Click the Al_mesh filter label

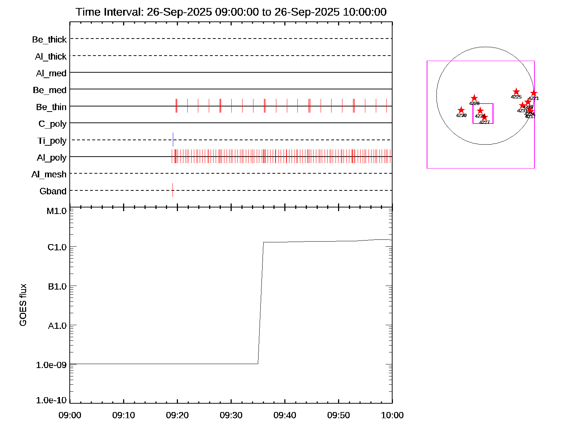tap(49, 174)
